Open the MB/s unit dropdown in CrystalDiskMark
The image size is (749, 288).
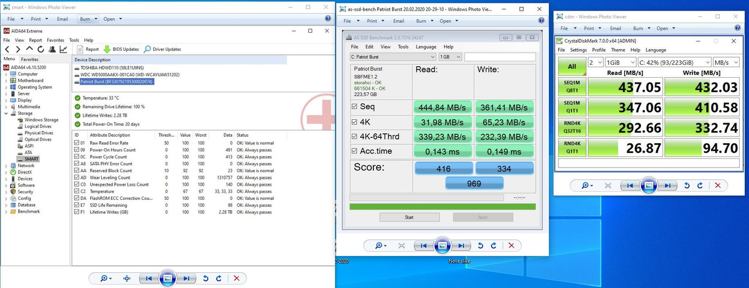(x=727, y=62)
